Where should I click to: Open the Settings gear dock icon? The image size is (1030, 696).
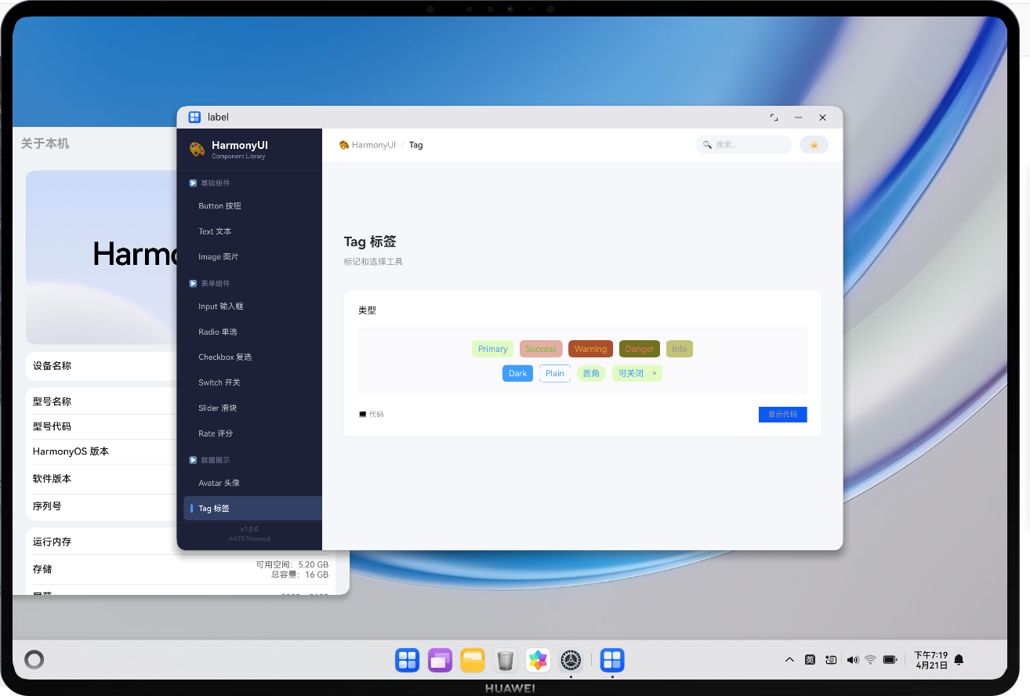coord(571,660)
